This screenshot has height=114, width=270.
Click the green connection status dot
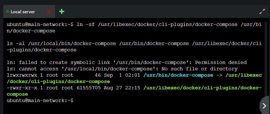tap(8, 12)
